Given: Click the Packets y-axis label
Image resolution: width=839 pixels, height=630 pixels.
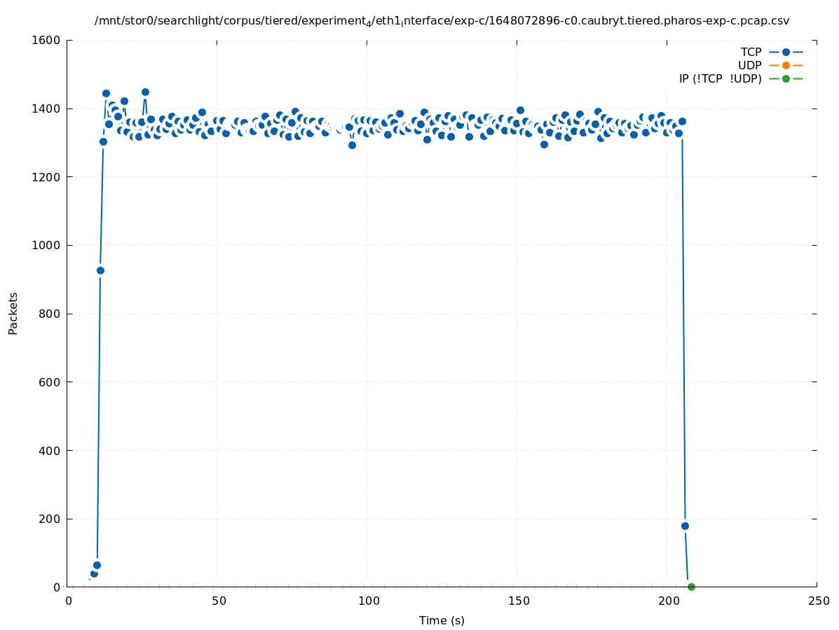Looking at the screenshot, I should [x=13, y=314].
